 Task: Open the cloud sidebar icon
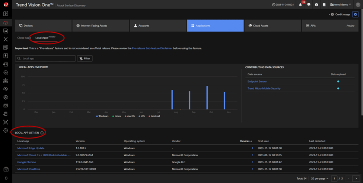coord(6,89)
